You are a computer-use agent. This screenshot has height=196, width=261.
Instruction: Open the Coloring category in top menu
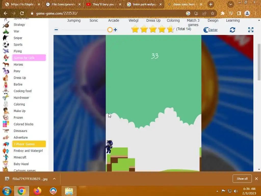[173, 20]
